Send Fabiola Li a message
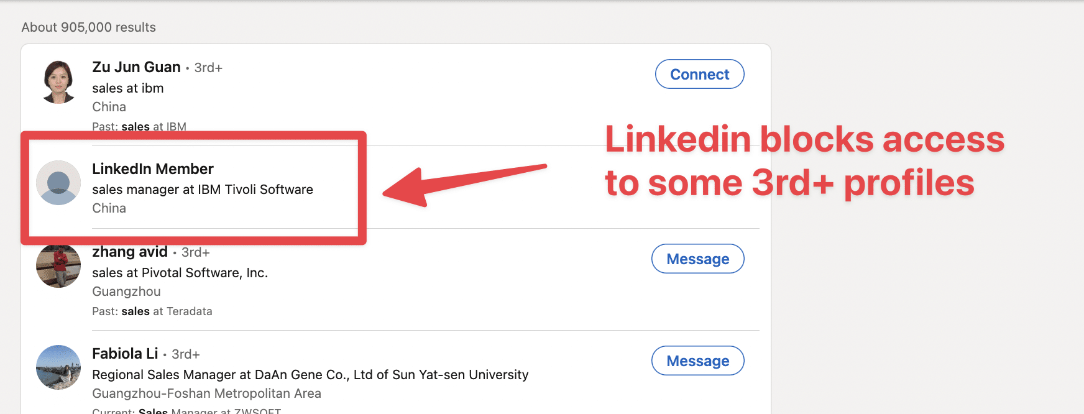This screenshot has height=414, width=1084. tap(697, 361)
